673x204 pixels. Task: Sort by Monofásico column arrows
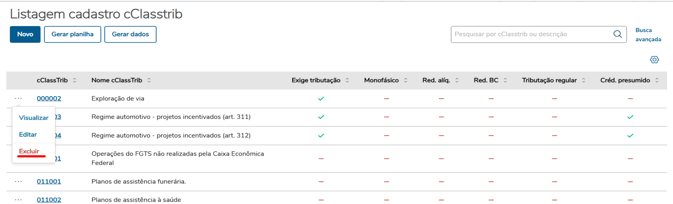point(406,80)
